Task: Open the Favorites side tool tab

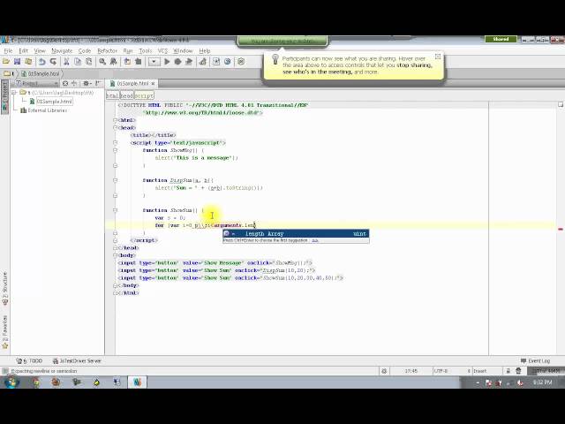Action: point(5,332)
